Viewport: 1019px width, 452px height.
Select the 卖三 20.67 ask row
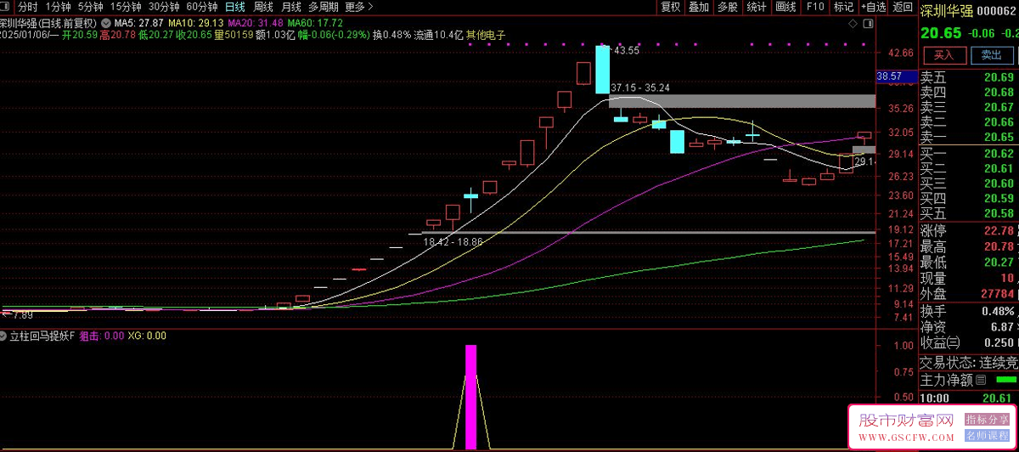[969, 107]
